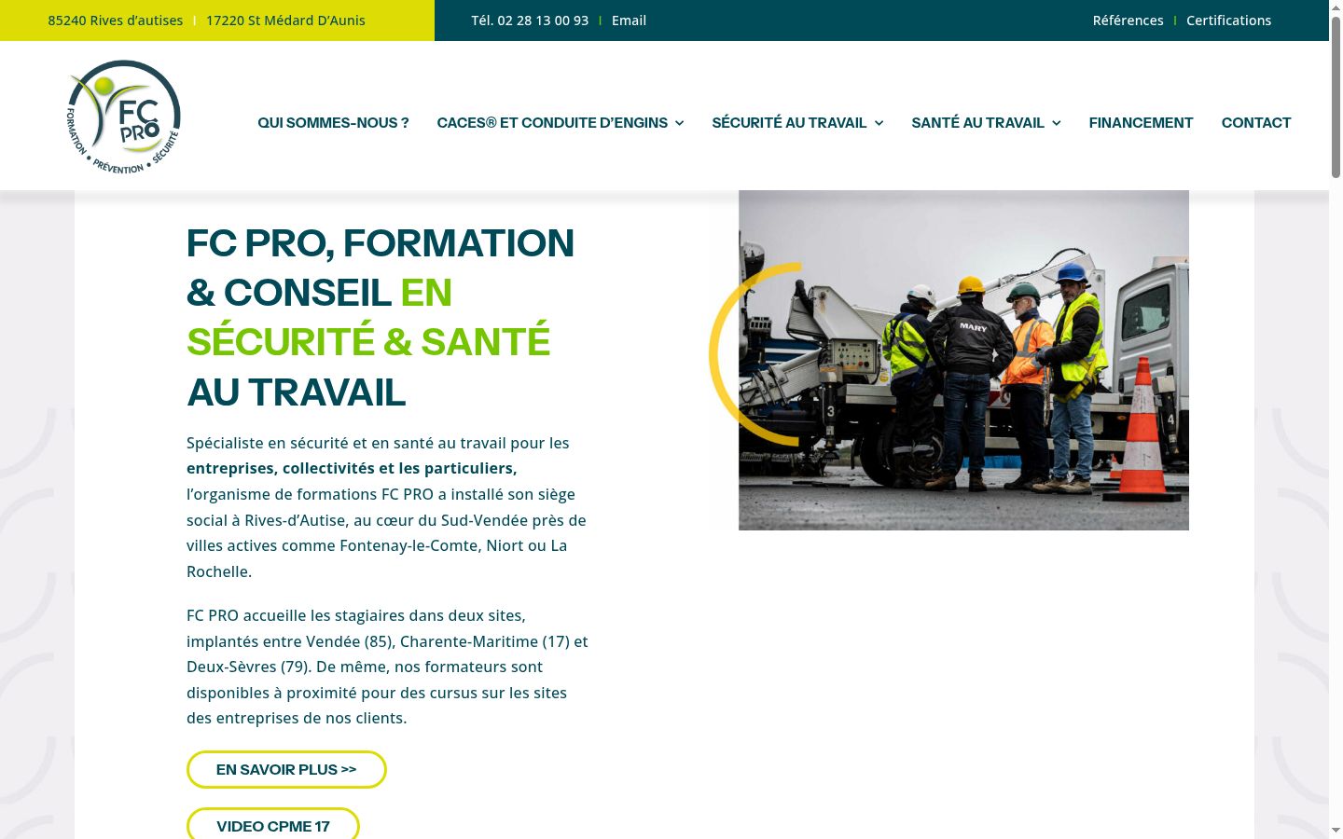Call the phone number 02 28 13 00 93
The height and width of the screenshot is (839, 1343).
(x=530, y=21)
